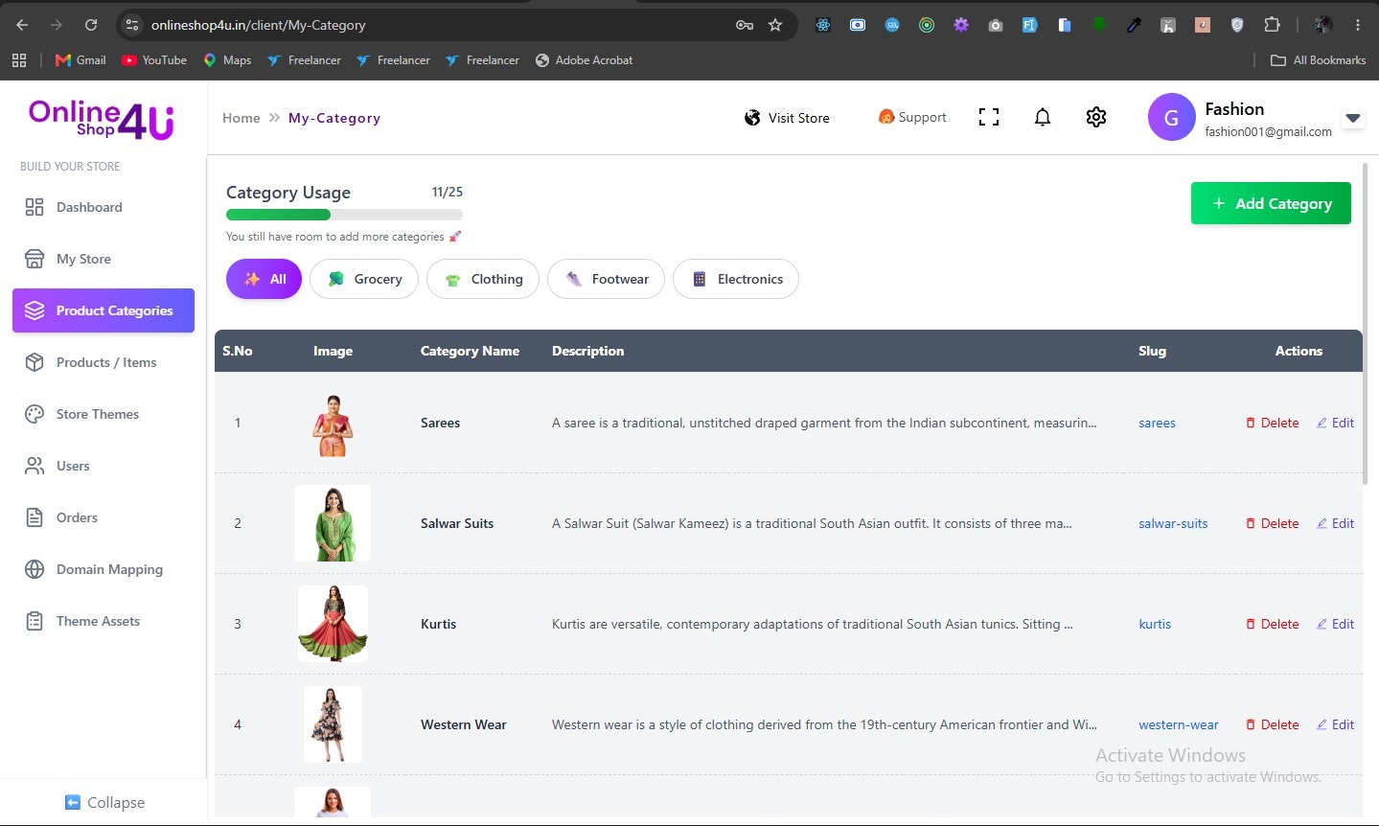Filter by Grocery category
Screen dimensions: 1379x826
click(364, 279)
